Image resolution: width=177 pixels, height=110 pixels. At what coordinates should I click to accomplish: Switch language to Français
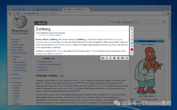[x=16, y=93]
